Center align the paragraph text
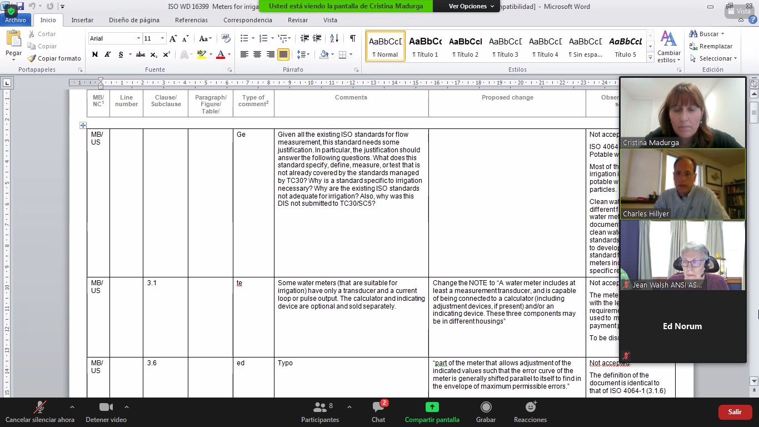759x427 pixels. [x=257, y=54]
